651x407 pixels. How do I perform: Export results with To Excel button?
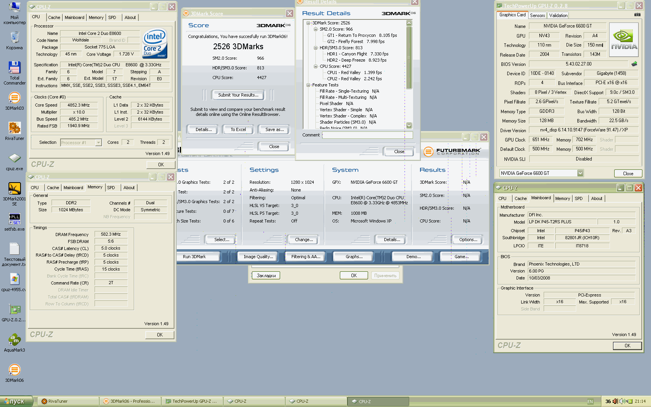pyautogui.click(x=238, y=129)
